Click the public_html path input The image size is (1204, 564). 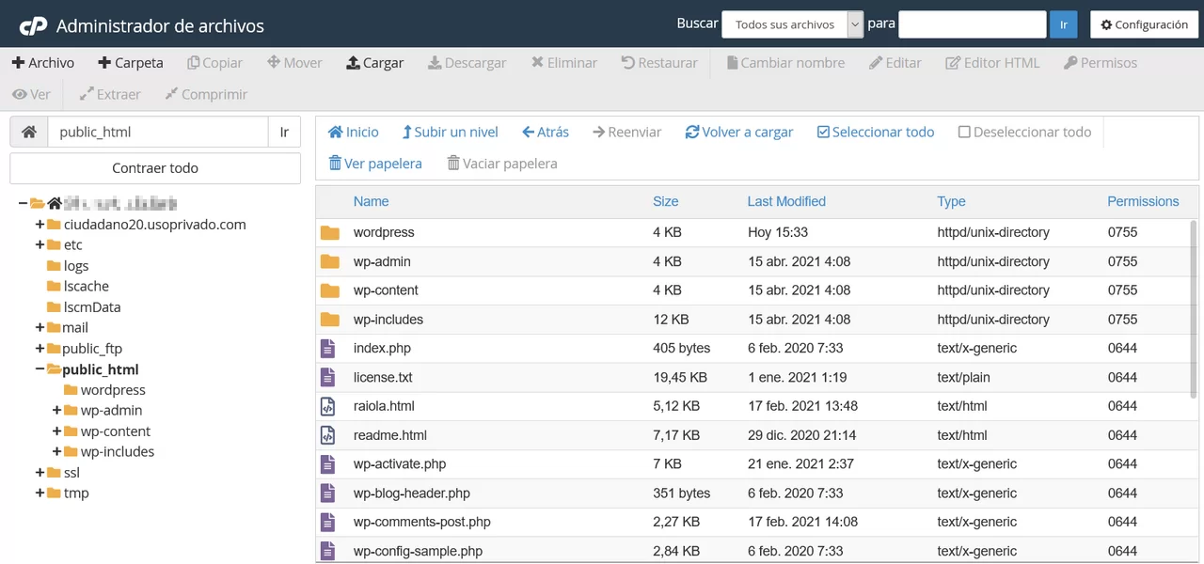pyautogui.click(x=158, y=133)
